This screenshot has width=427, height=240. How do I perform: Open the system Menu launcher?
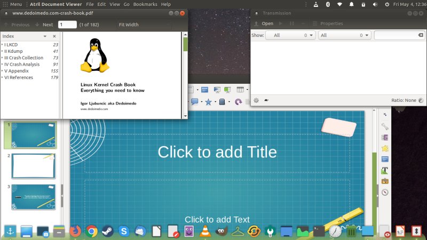(x=12, y=4)
